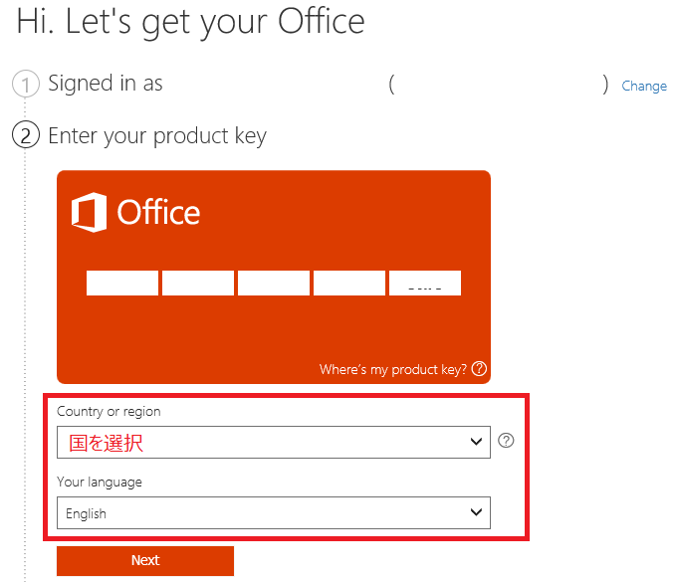The image size is (676, 582).
Task: Click the help icon beside product key link
Action: tap(480, 369)
